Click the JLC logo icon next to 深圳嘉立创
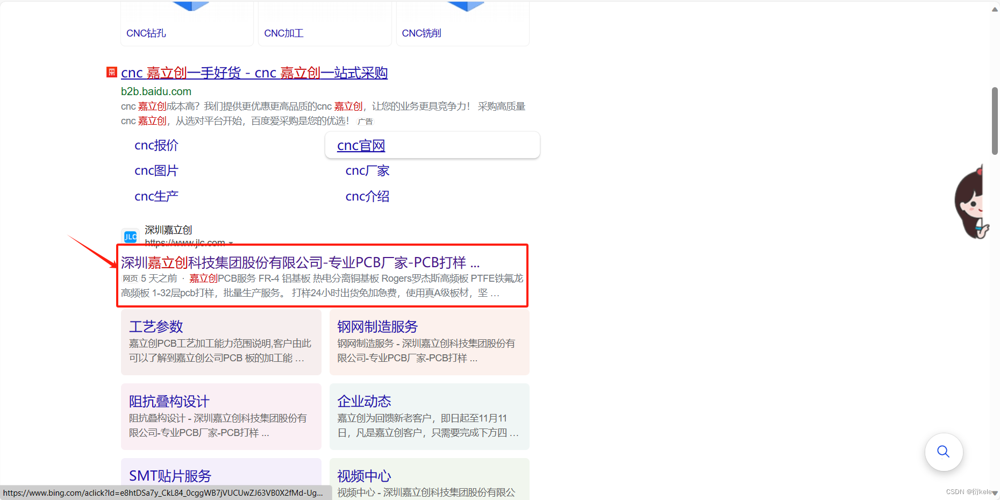 point(130,237)
